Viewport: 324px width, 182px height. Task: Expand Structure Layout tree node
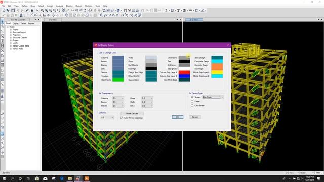(11, 32)
